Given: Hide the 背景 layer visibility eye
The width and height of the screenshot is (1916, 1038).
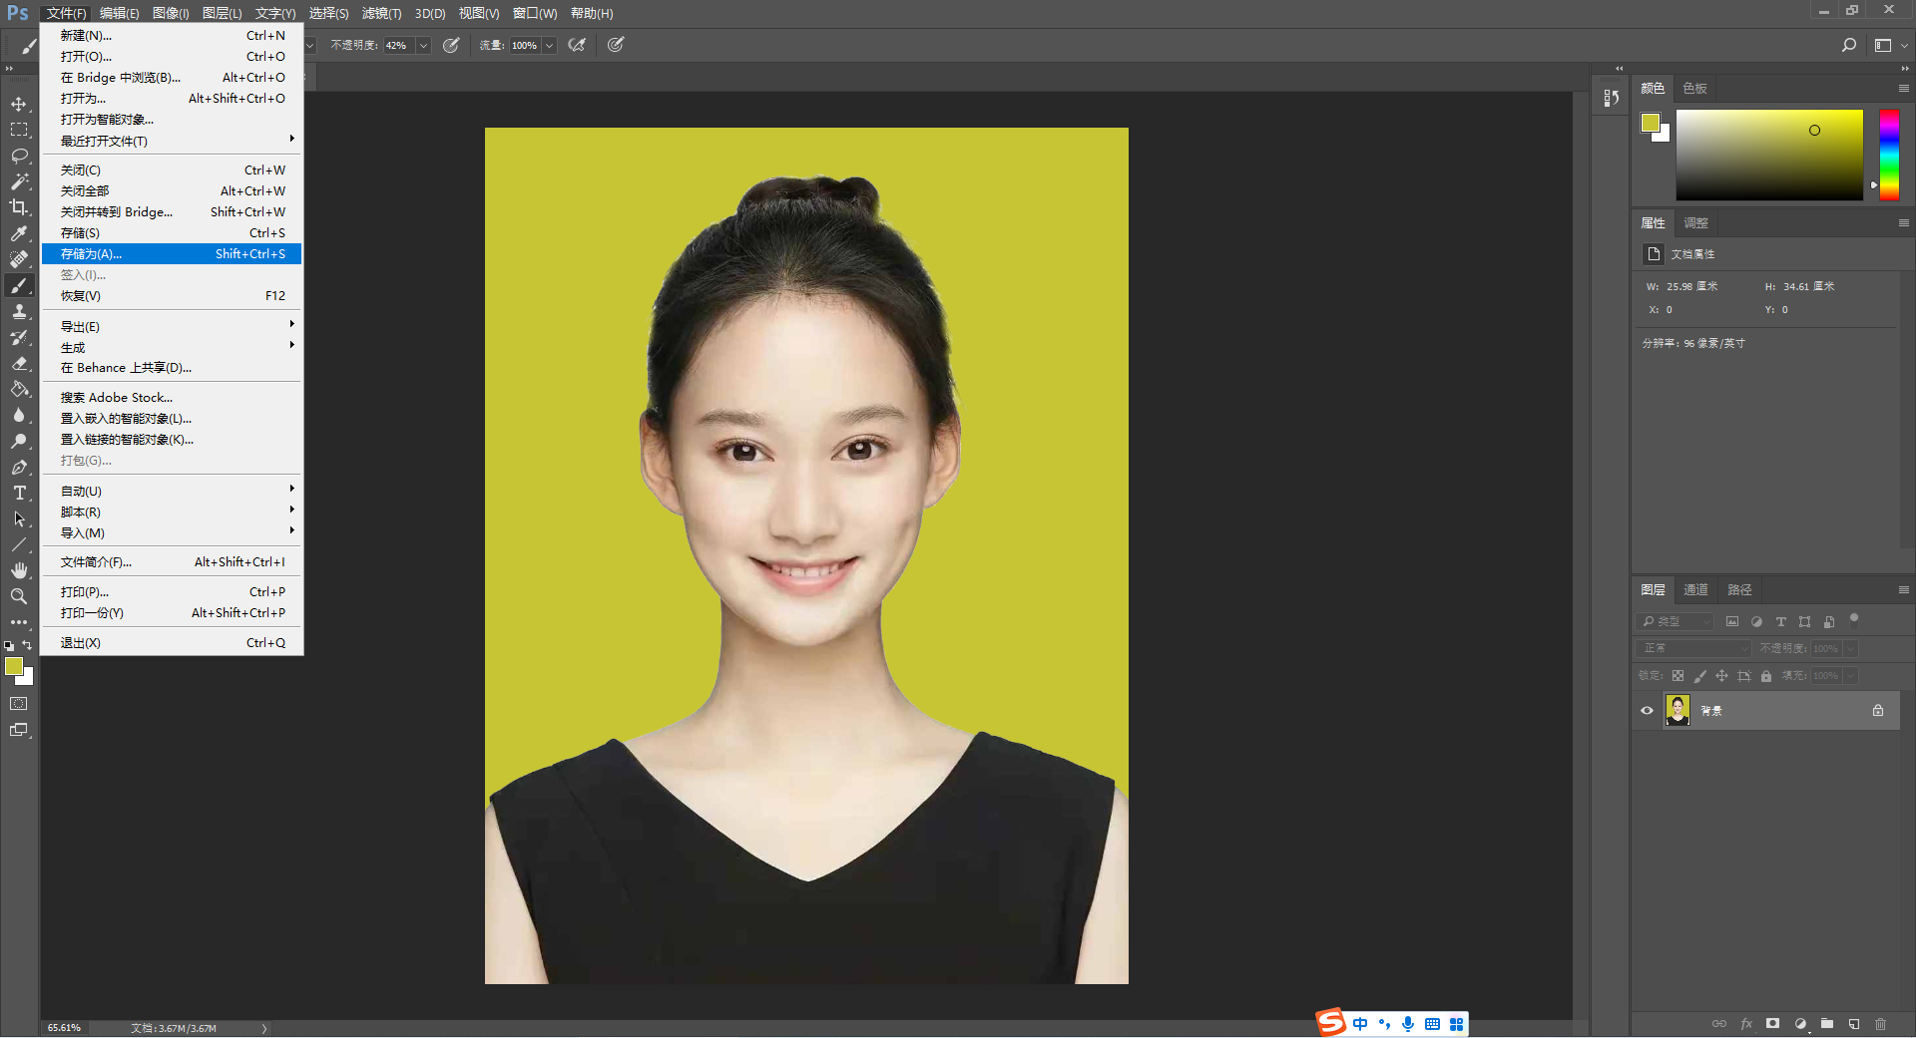Looking at the screenshot, I should pyautogui.click(x=1647, y=711).
